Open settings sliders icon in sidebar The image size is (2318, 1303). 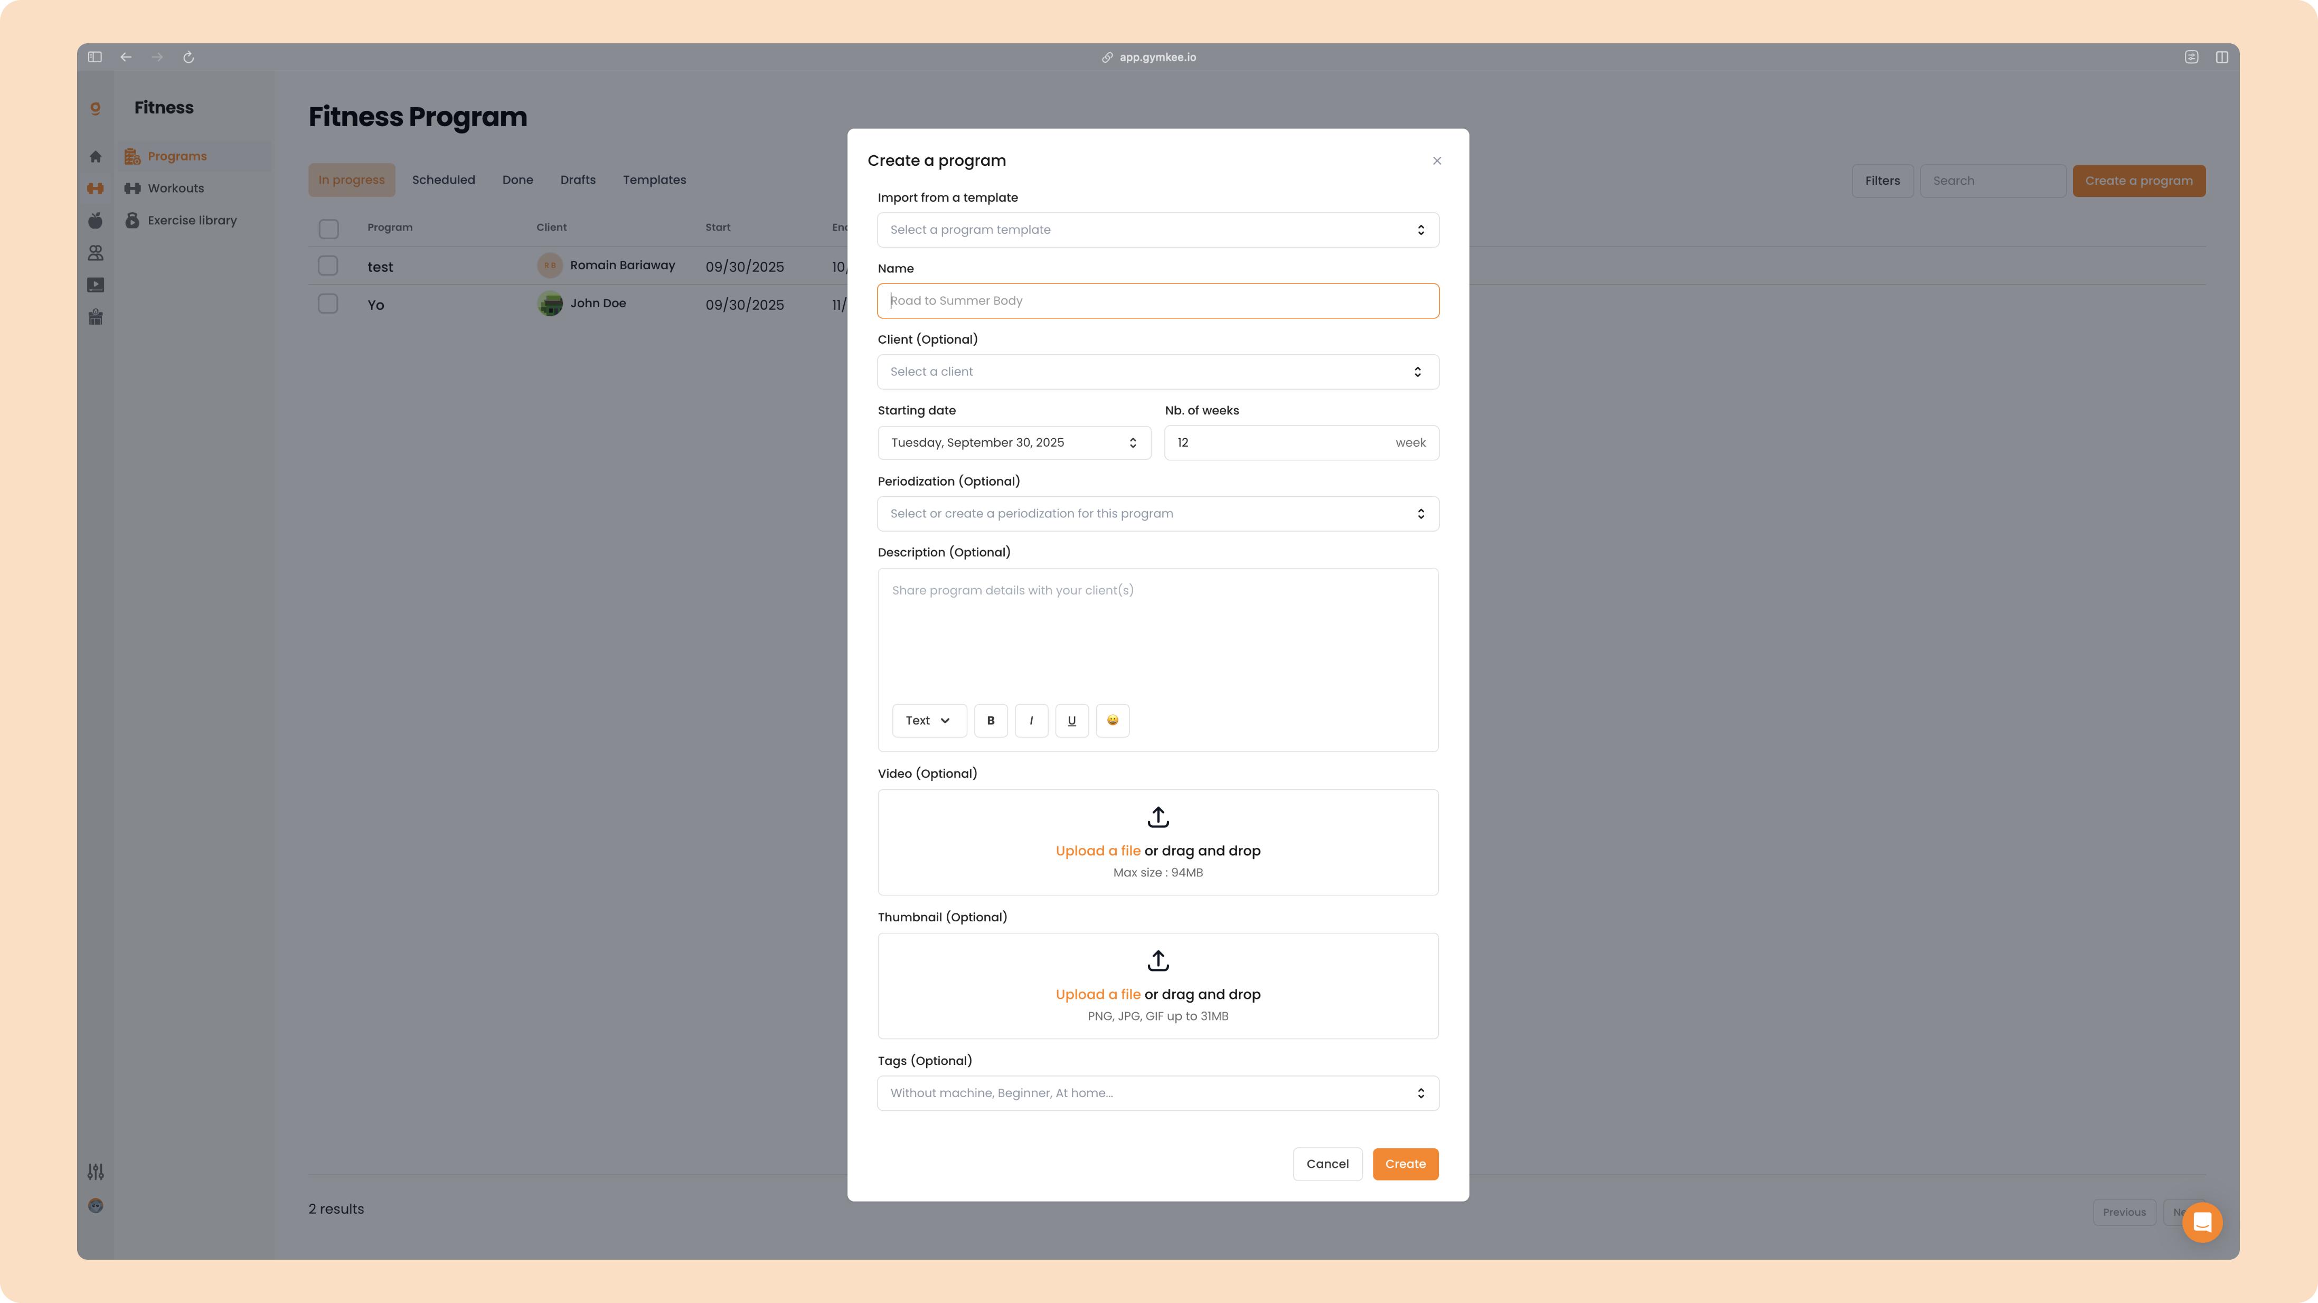click(x=96, y=1172)
